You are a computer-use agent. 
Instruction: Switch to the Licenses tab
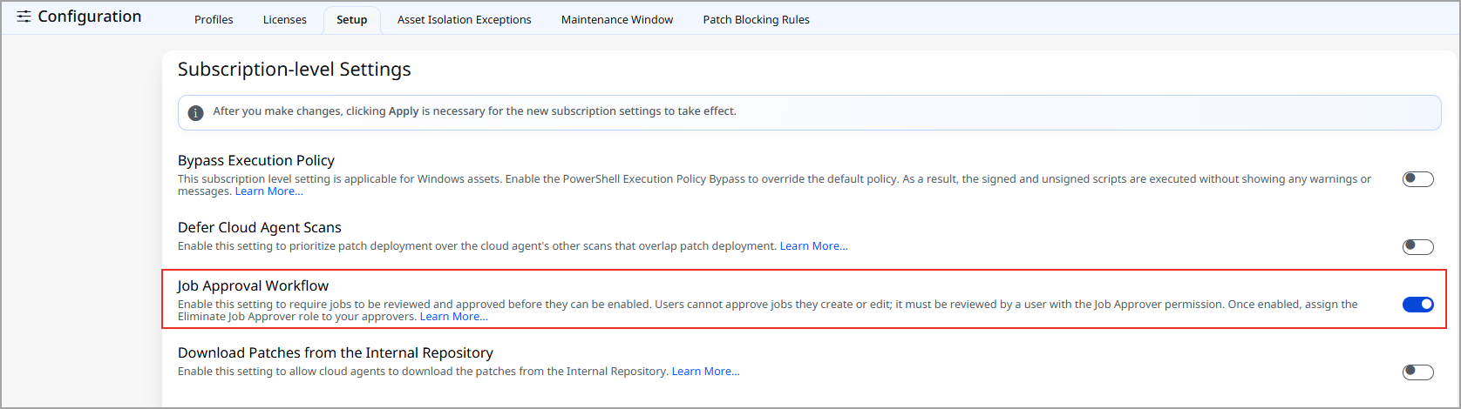(285, 20)
